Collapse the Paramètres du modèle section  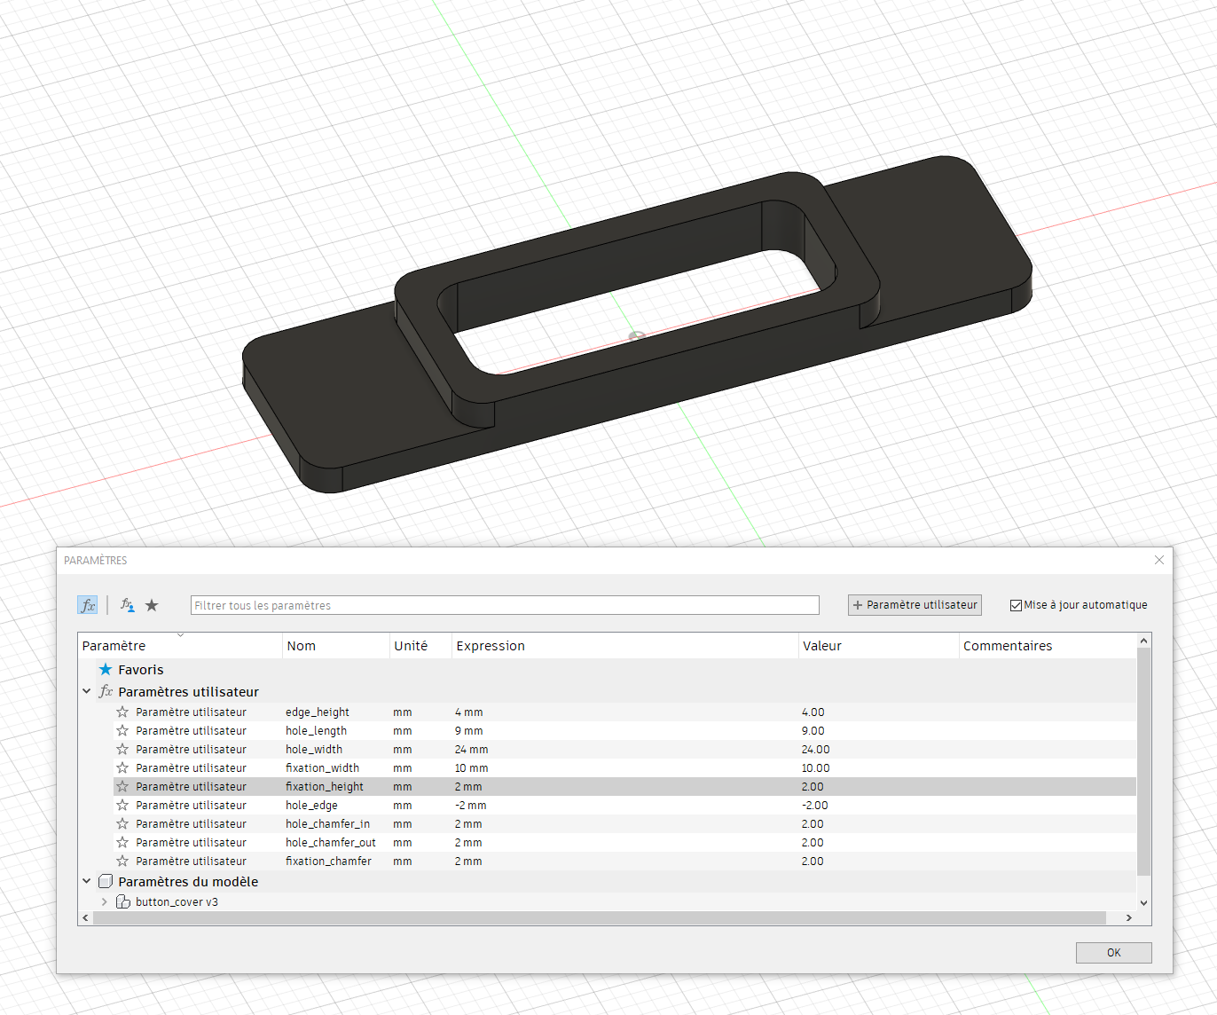86,881
